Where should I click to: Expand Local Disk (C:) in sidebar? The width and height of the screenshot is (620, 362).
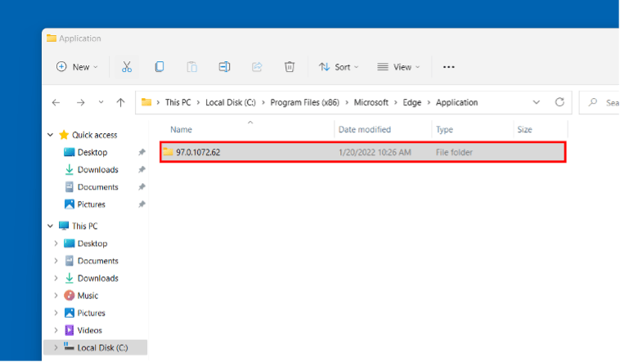point(56,348)
